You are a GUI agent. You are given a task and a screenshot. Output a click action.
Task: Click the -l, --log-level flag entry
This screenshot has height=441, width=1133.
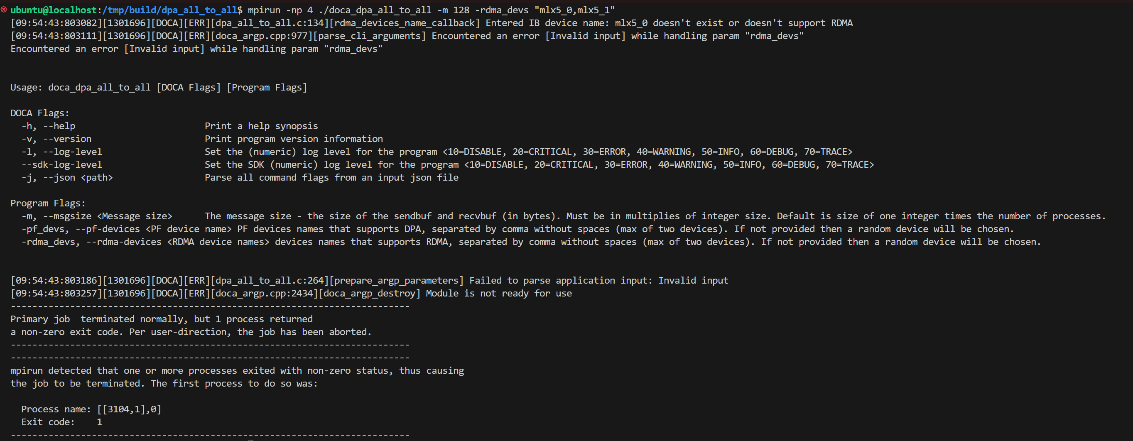(62, 152)
